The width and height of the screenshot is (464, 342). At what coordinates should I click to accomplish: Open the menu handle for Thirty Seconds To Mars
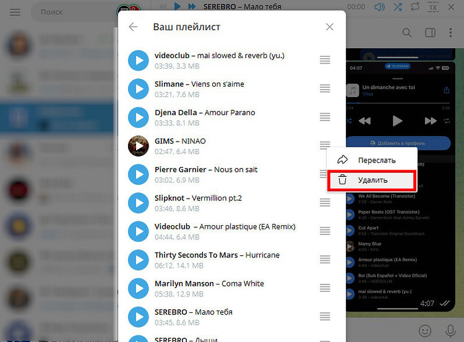click(x=325, y=259)
